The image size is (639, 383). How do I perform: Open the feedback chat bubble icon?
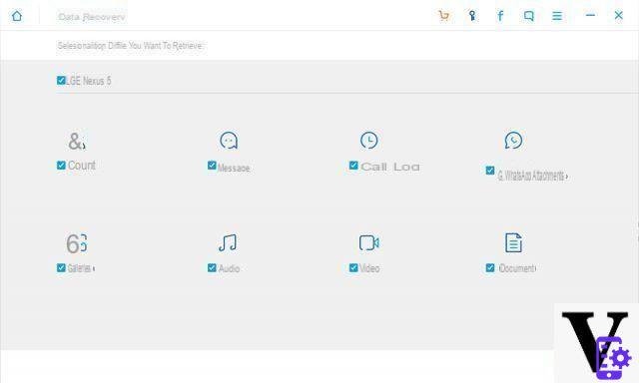pos(528,16)
